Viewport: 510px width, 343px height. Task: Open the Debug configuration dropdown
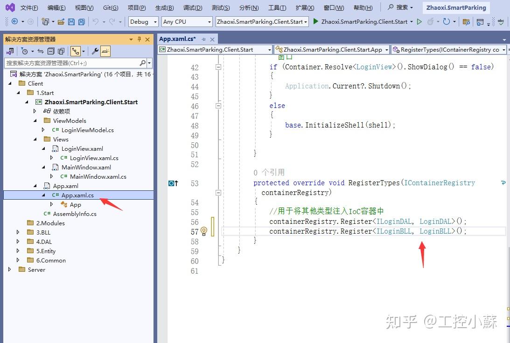pos(143,21)
